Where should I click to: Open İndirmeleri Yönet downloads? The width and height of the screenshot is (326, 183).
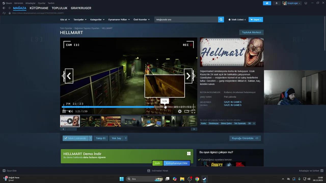pyautogui.click(x=158, y=171)
